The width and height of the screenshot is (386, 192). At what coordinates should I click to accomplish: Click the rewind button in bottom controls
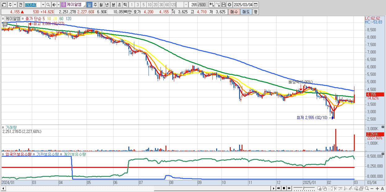pos(278,188)
